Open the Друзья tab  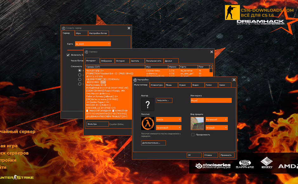coord(171,61)
